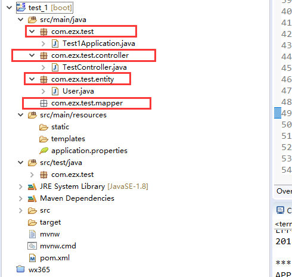
Task: Select the templates folder
Action: [68, 139]
